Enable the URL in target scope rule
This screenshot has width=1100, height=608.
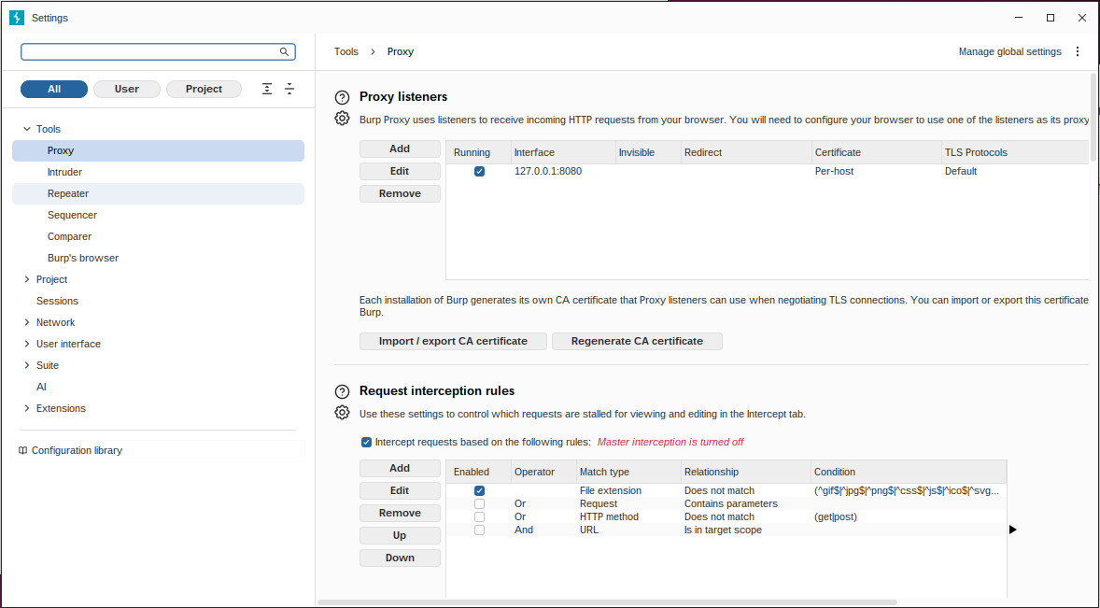[x=479, y=530]
